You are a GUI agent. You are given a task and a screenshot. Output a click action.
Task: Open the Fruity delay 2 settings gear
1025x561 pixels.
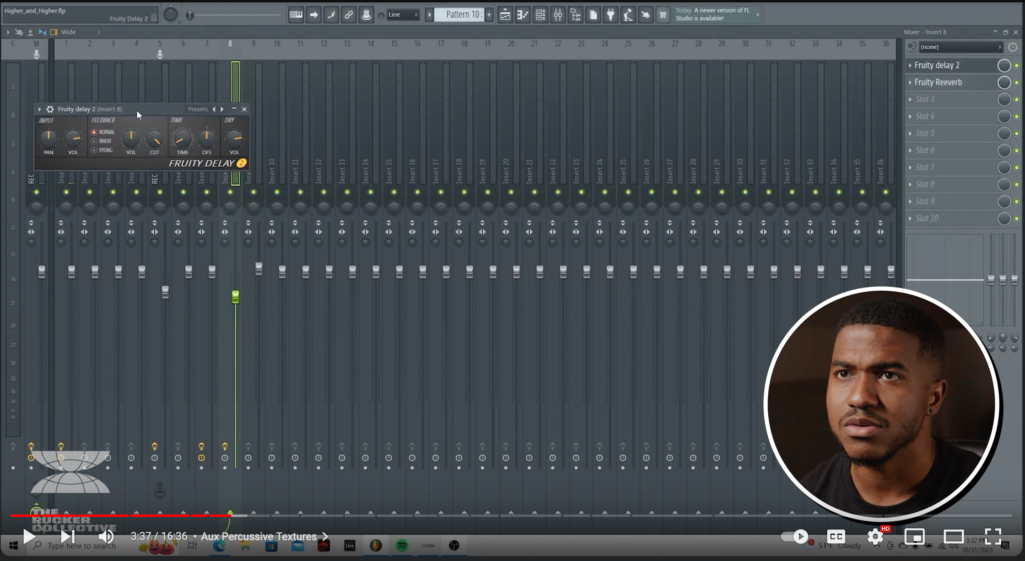tap(50, 109)
